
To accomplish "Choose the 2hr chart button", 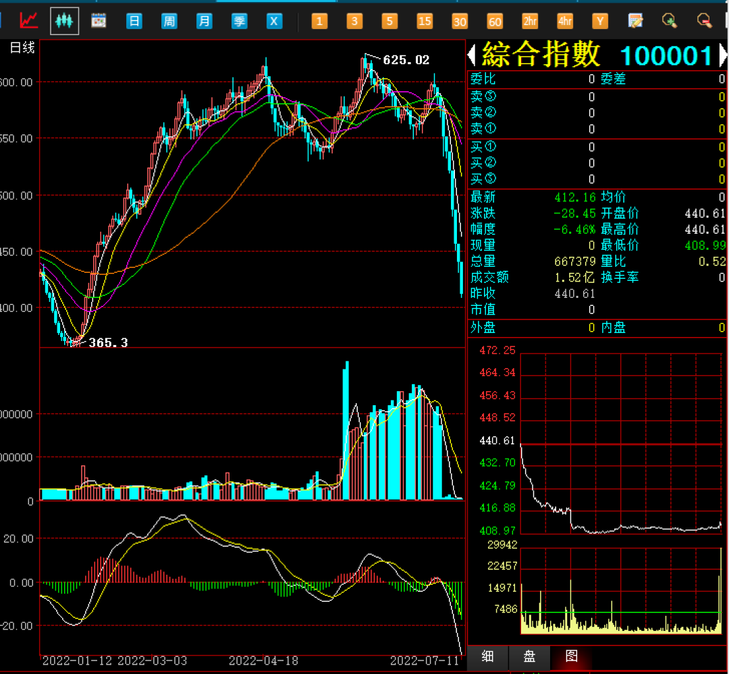I will 530,21.
